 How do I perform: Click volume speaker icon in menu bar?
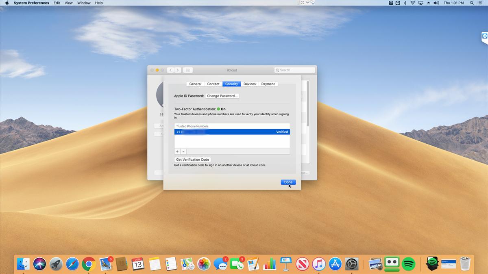tap(436, 3)
